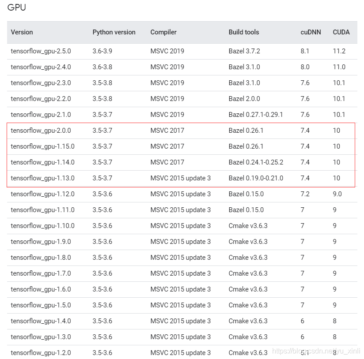Click cuDNN 7 cell in tensorflow_gpu-1.9.0 row
This screenshot has width=364, height=359.
coord(303,242)
